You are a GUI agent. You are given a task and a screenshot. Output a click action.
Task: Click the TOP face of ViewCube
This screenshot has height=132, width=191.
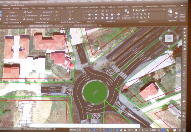169,38
